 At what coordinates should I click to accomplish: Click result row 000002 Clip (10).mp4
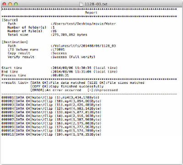click(x=51, y=101)
